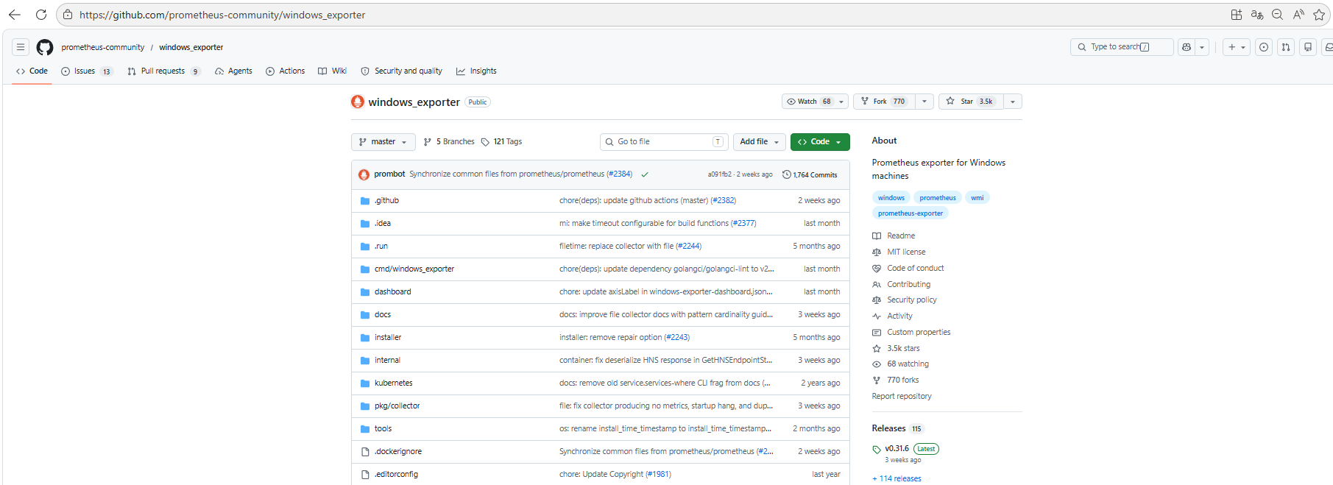1333x485 pixels.
Task: Switch to the Code tab
Action: tap(32, 71)
